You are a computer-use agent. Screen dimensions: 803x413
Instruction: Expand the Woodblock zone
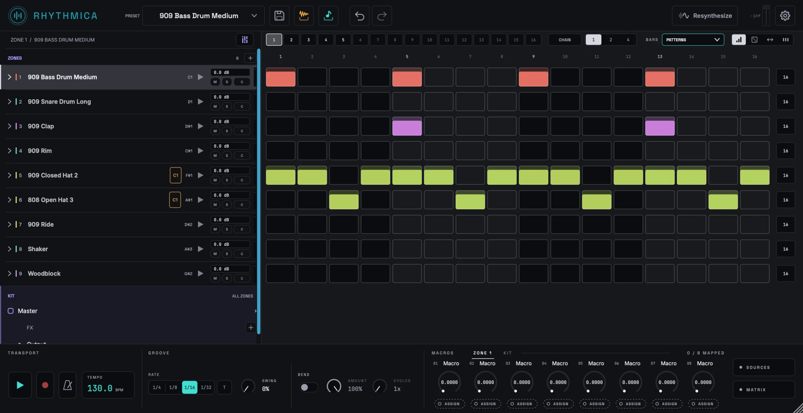click(x=10, y=274)
